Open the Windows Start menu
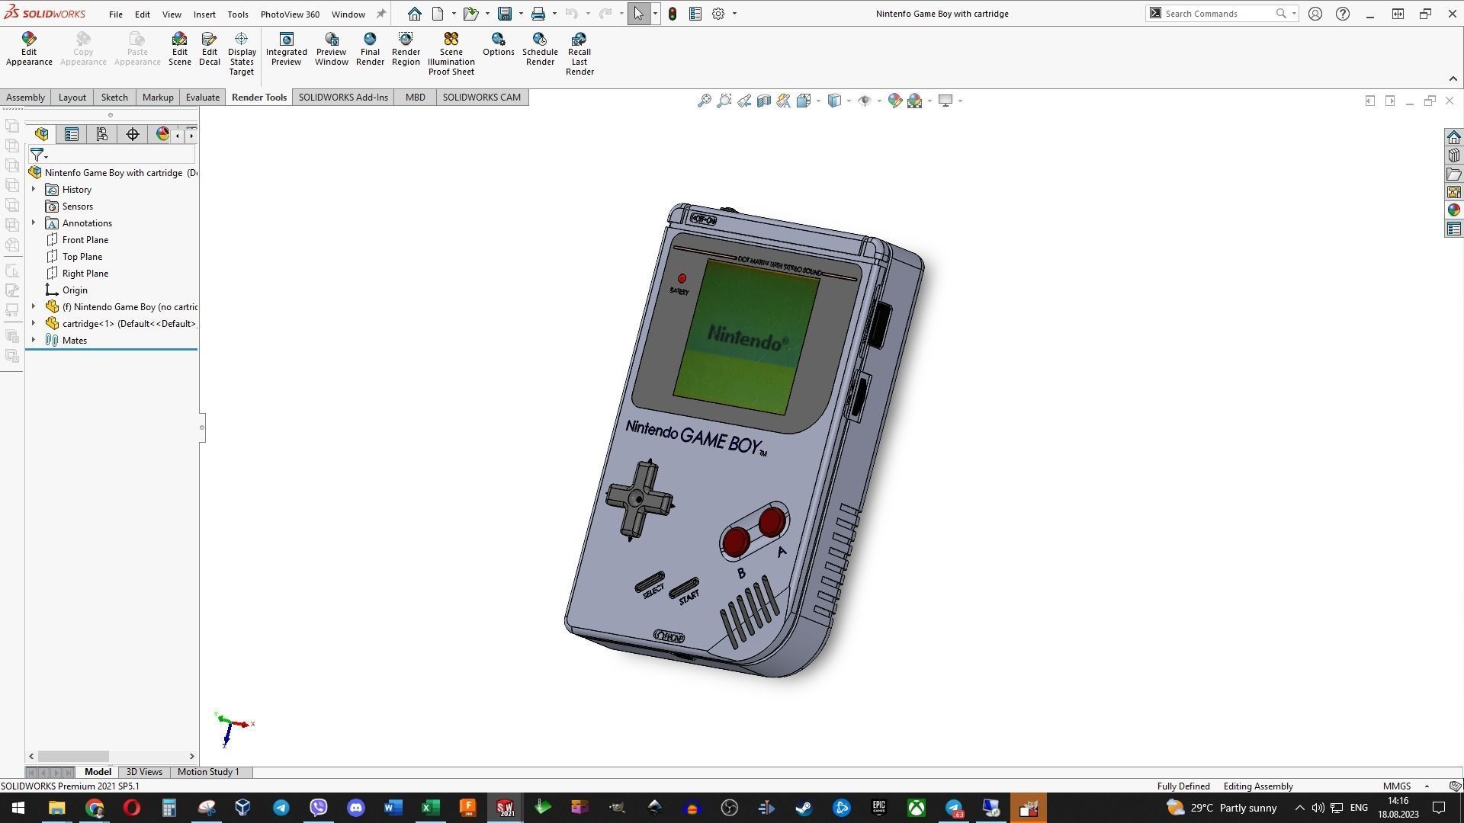This screenshot has height=823, width=1464. pyautogui.click(x=18, y=808)
